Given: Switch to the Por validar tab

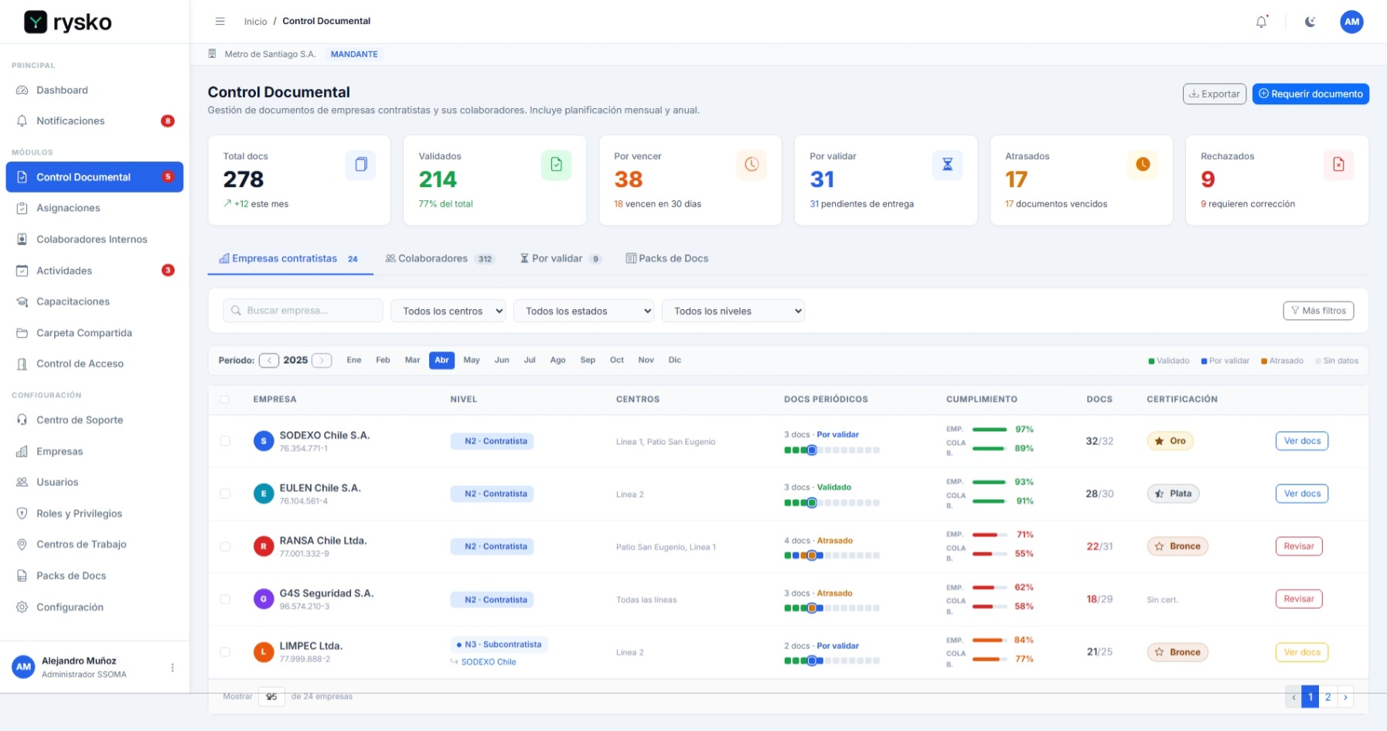Looking at the screenshot, I should point(561,259).
